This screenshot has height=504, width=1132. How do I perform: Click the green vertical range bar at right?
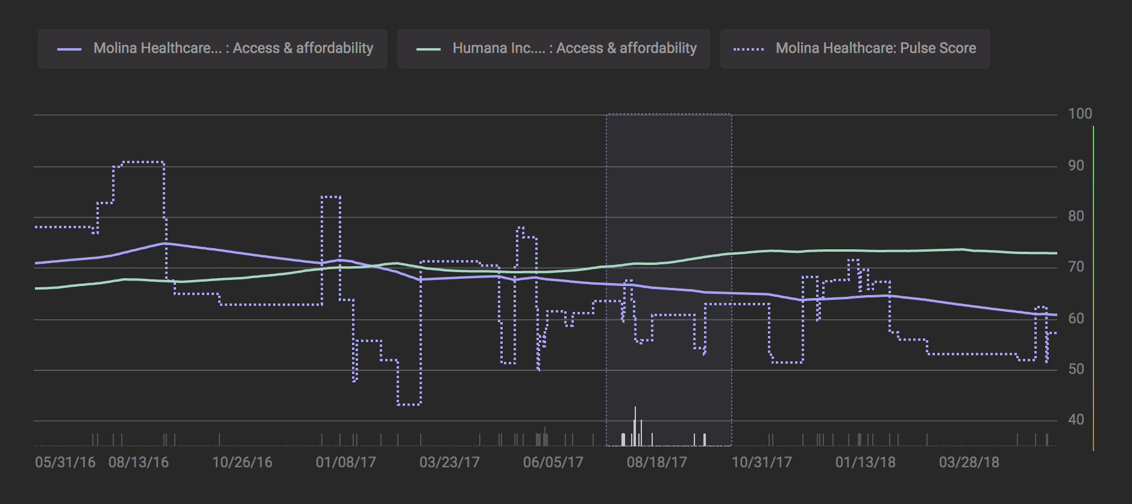pyautogui.click(x=1093, y=288)
